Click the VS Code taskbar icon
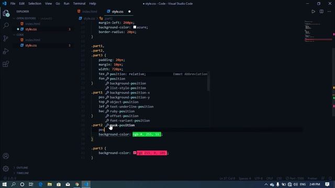This screenshot has width=335, height=188. pyautogui.click(x=86, y=184)
